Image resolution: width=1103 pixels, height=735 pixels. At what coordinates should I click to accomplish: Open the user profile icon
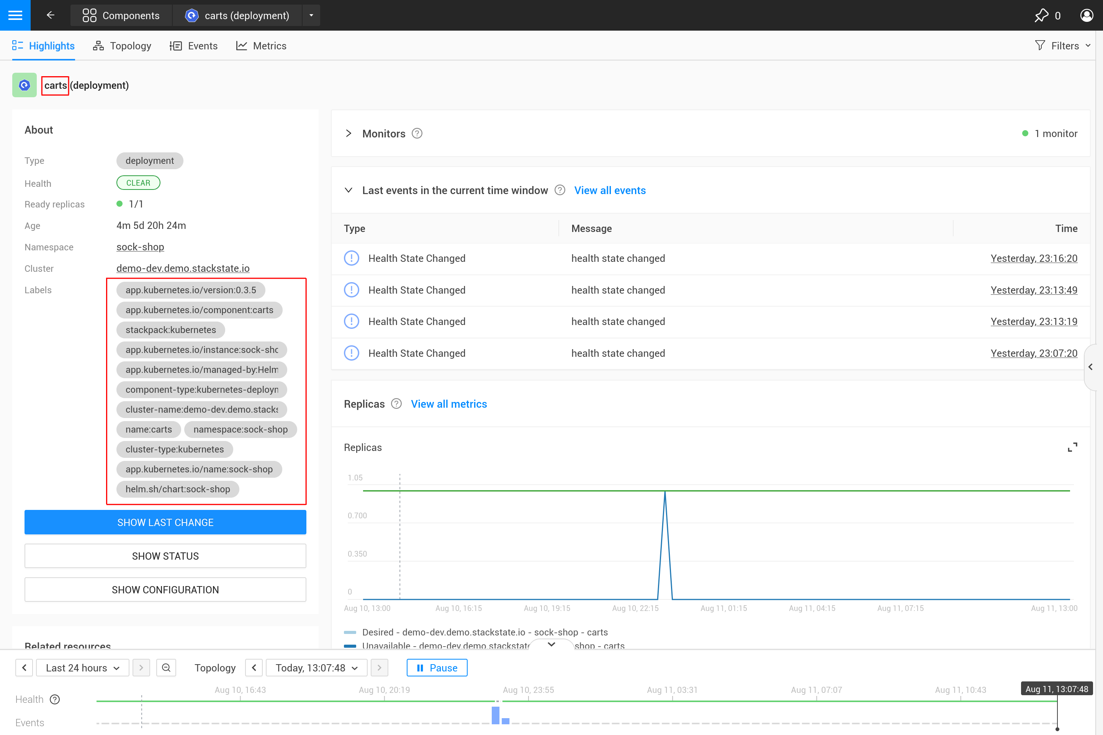1087,15
